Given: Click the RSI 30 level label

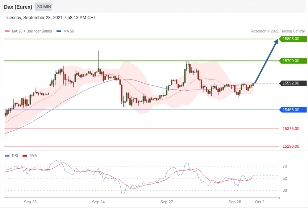Looking at the screenshot, I should click(285, 190).
